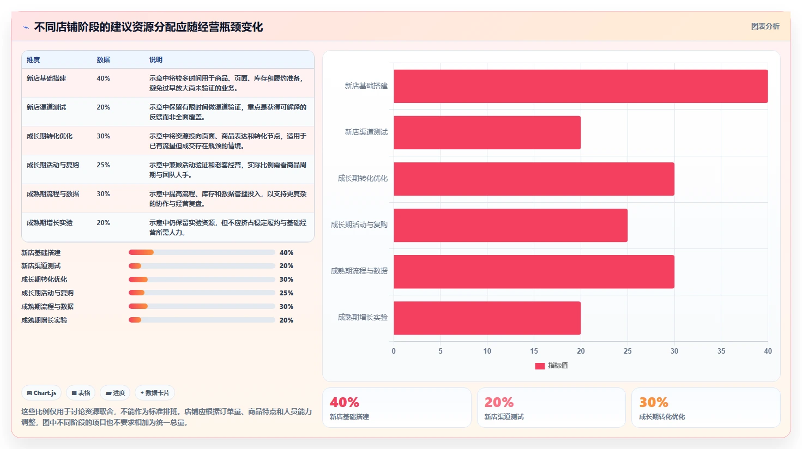Viewport: 802px width, 449px height.
Task: Click the 数据 column header
Action: (x=104, y=60)
